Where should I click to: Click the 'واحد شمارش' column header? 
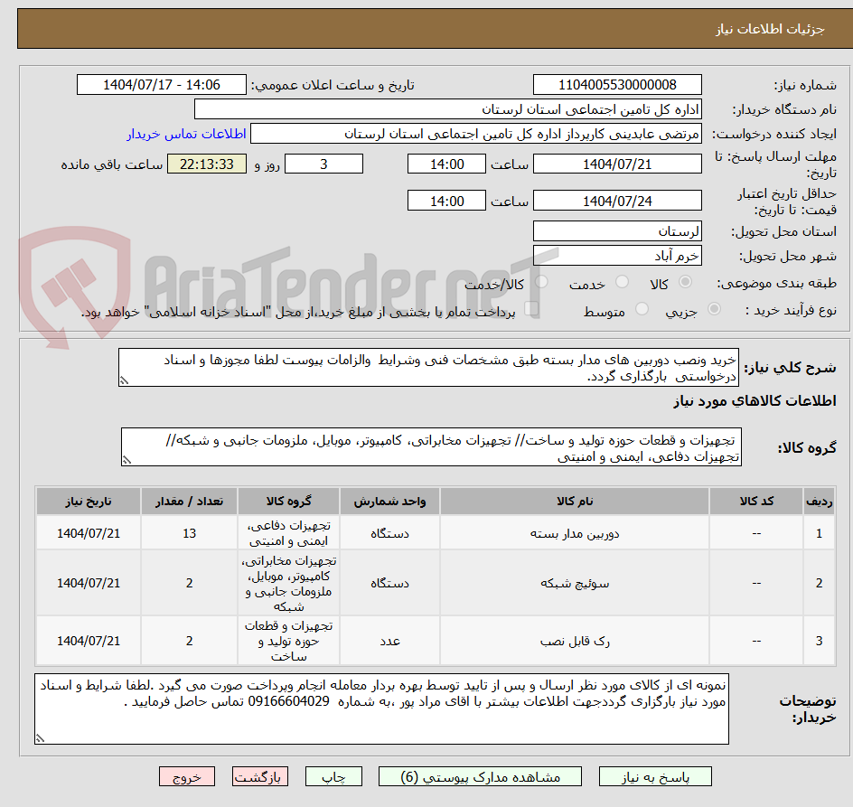click(389, 502)
